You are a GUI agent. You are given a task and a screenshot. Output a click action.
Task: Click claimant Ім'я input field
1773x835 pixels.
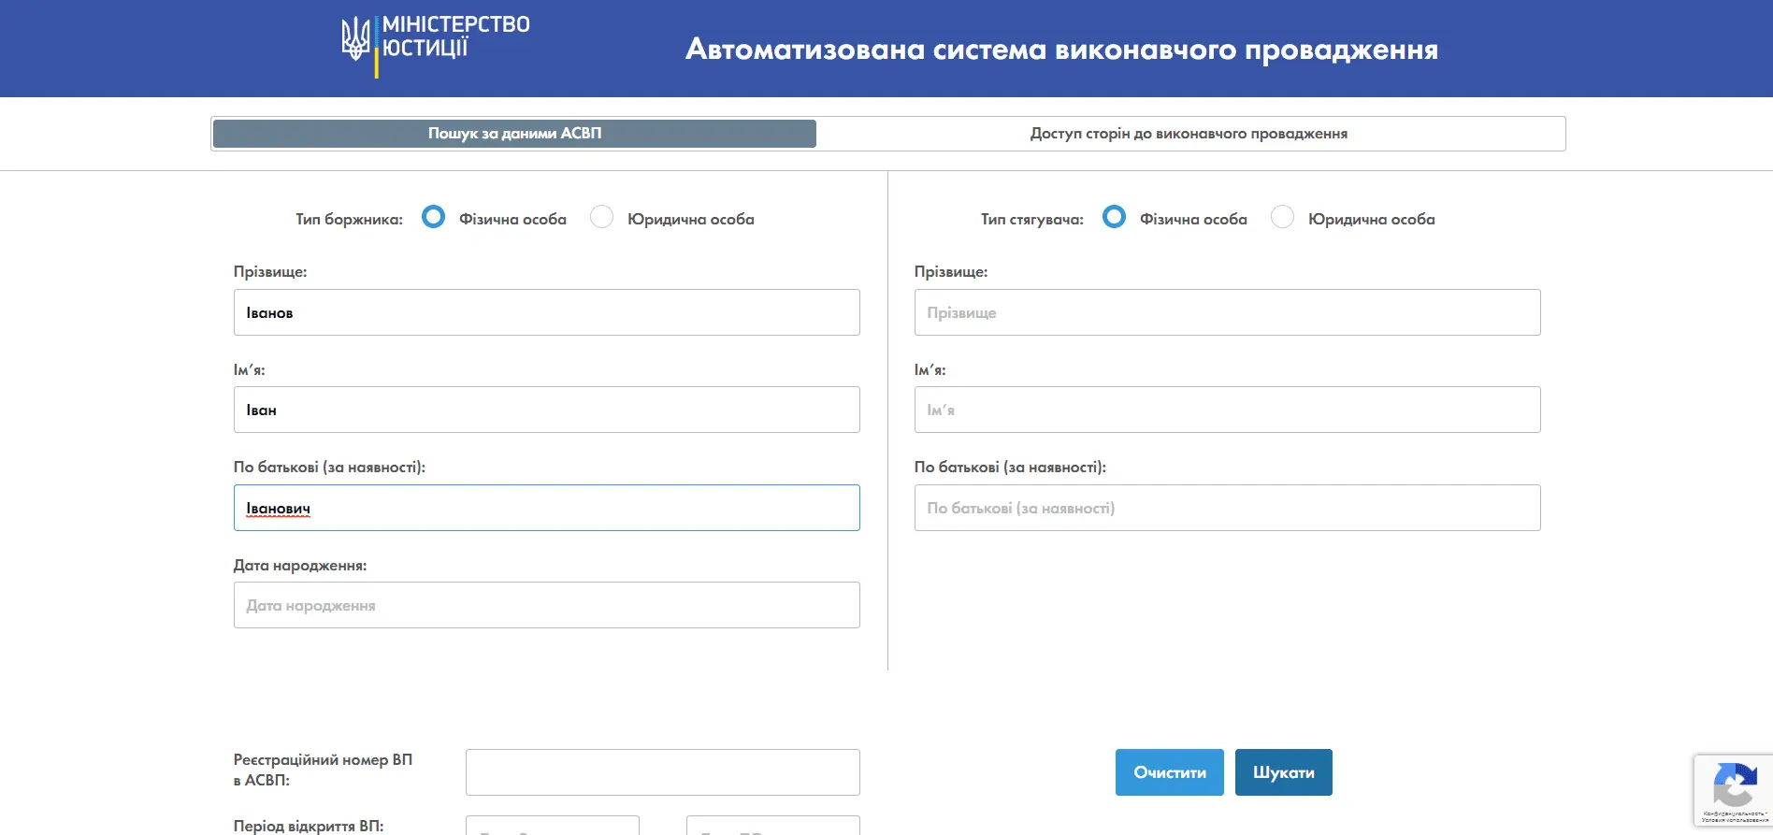[x=1227, y=410]
